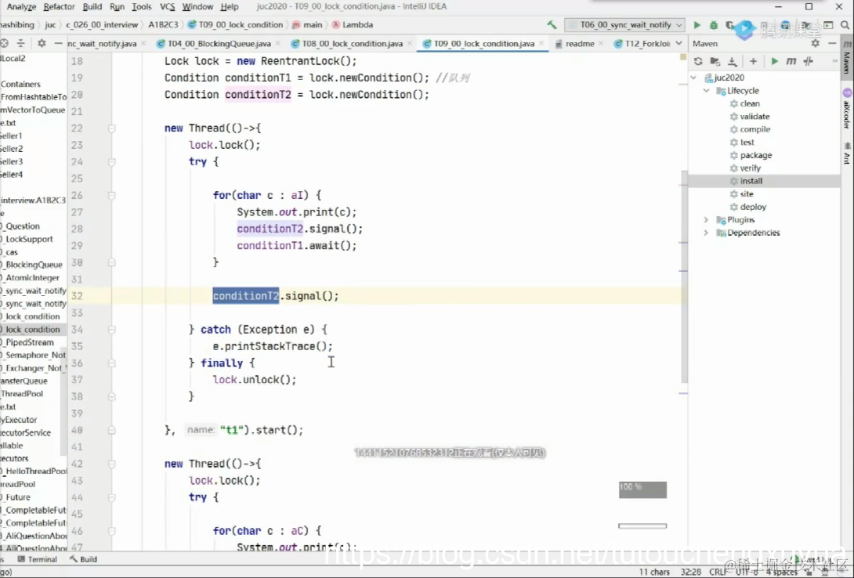This screenshot has width=854, height=578.
Task: Open the VCS menu
Action: (167, 6)
